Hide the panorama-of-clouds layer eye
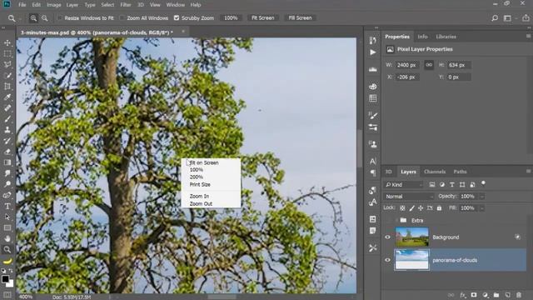Image resolution: width=533 pixels, height=300 pixels. point(387,260)
